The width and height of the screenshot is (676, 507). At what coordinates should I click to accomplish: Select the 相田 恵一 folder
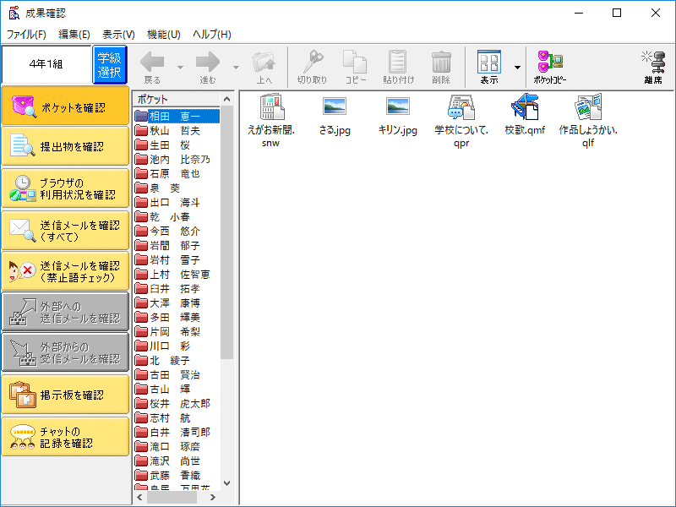coord(177,116)
